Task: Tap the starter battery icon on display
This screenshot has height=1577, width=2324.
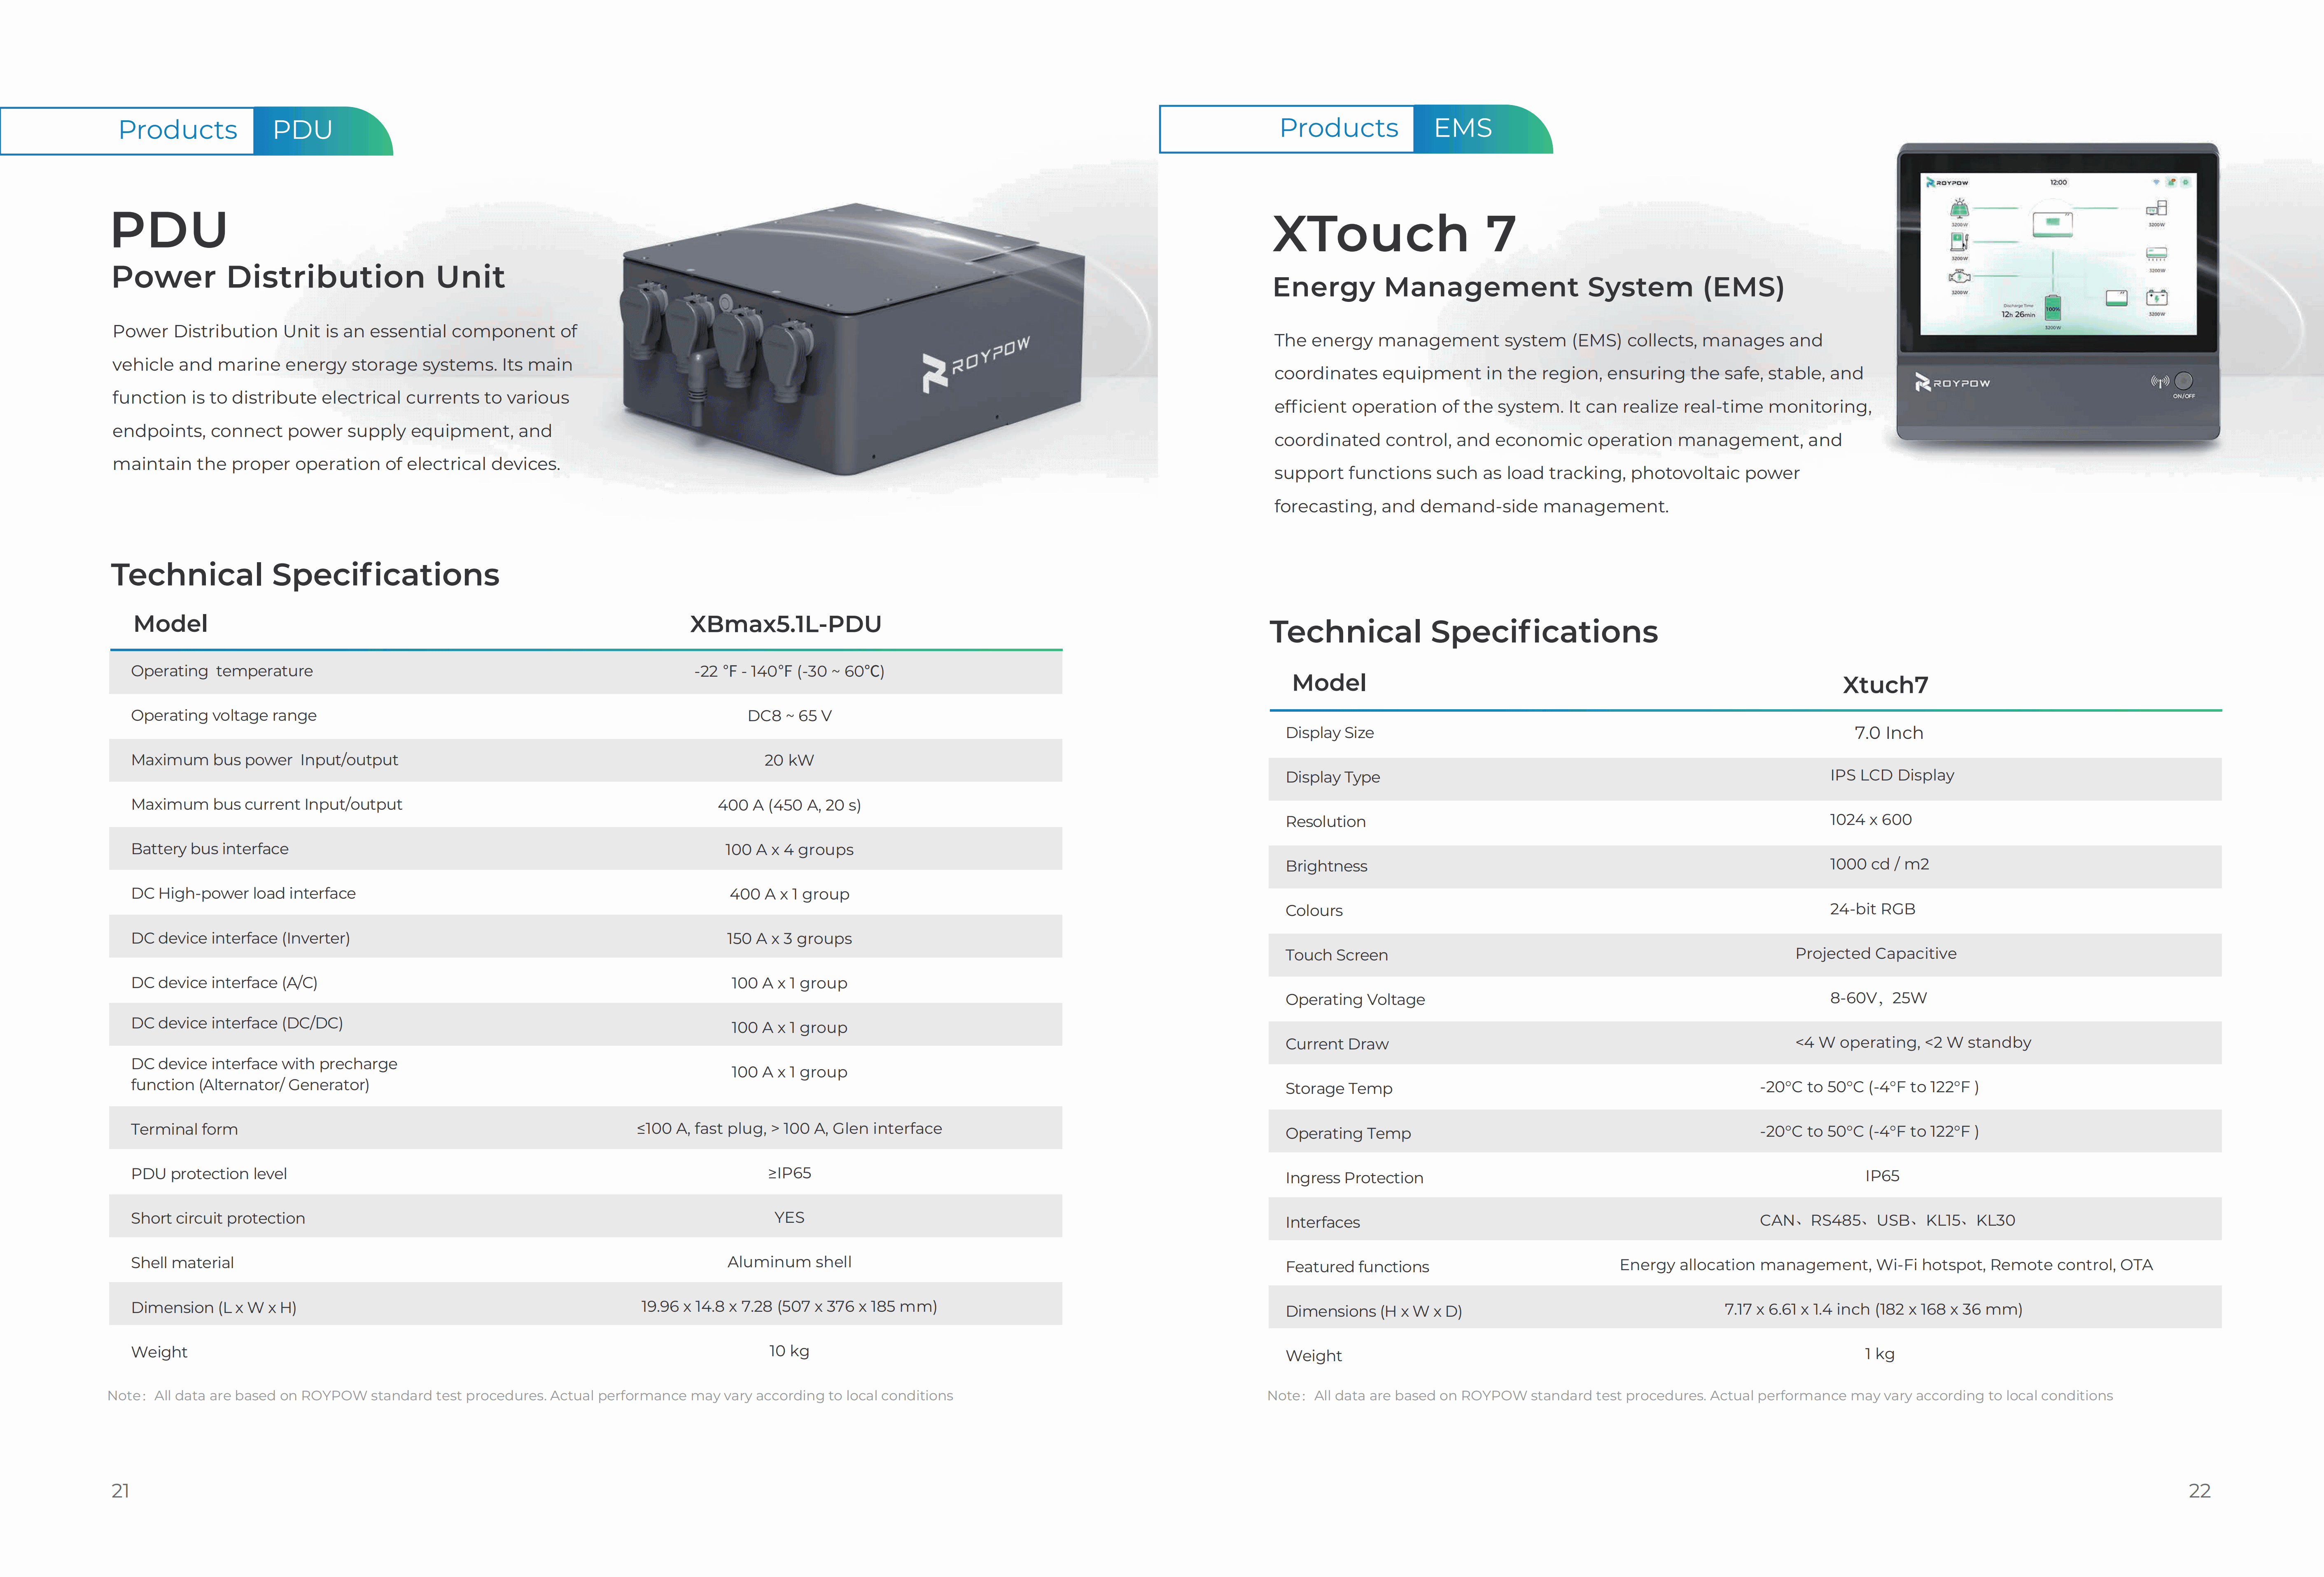Action: click(2157, 298)
